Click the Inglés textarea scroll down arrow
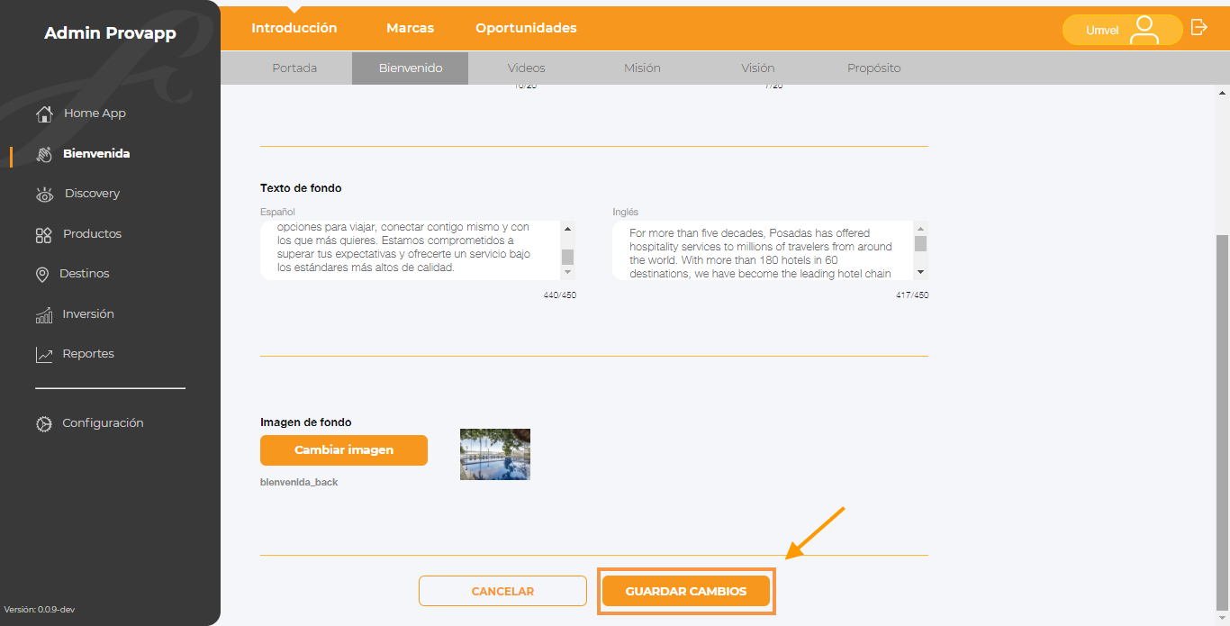 pos(920,271)
